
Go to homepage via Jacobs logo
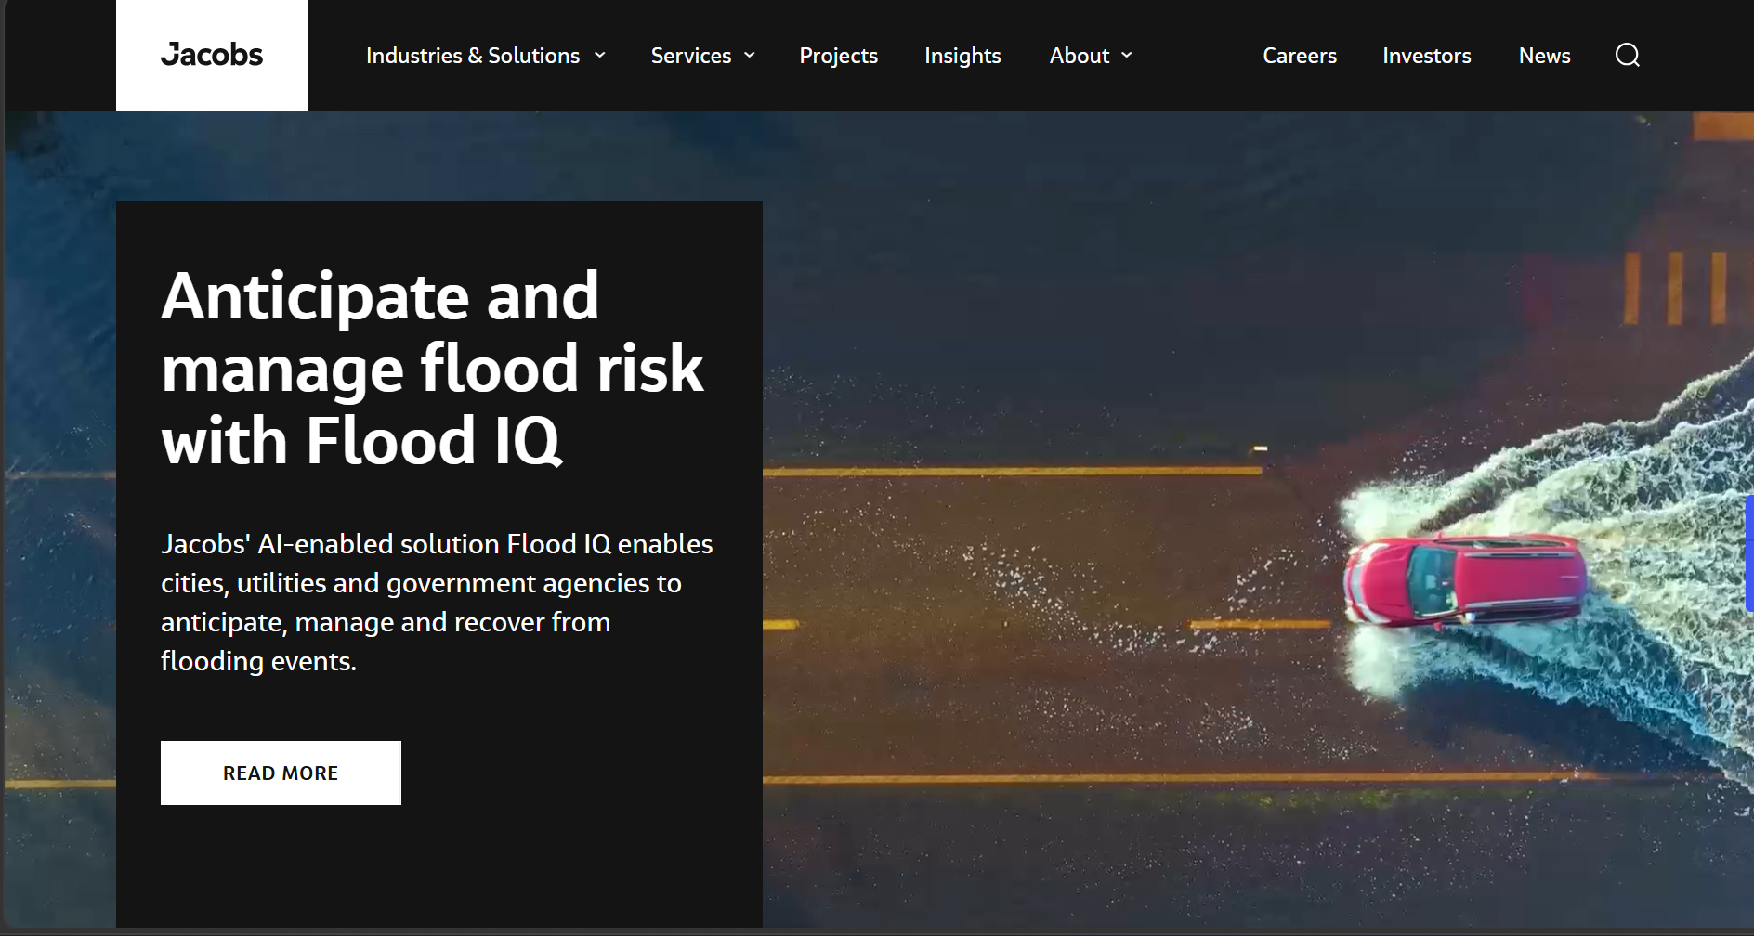pyautogui.click(x=212, y=56)
